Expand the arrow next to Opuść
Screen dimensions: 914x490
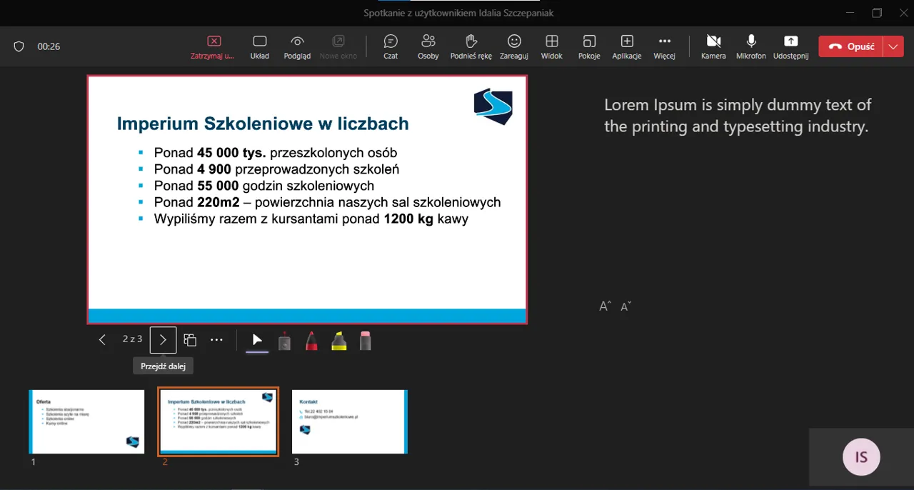click(893, 46)
